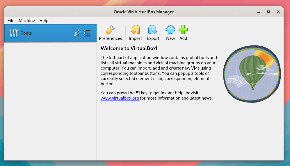Click the Export appliance arrow icon
Screen dimensions: 290x166
coord(153,30)
